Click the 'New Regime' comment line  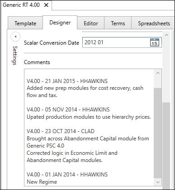pyautogui.click(x=42, y=182)
